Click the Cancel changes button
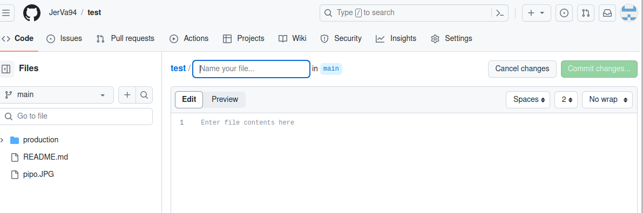This screenshot has width=643, height=213. point(522,69)
